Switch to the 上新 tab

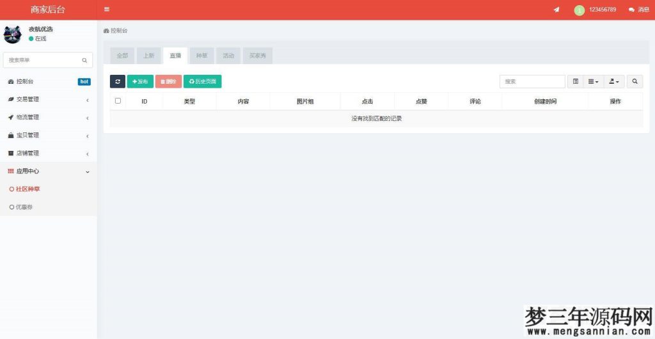[148, 56]
